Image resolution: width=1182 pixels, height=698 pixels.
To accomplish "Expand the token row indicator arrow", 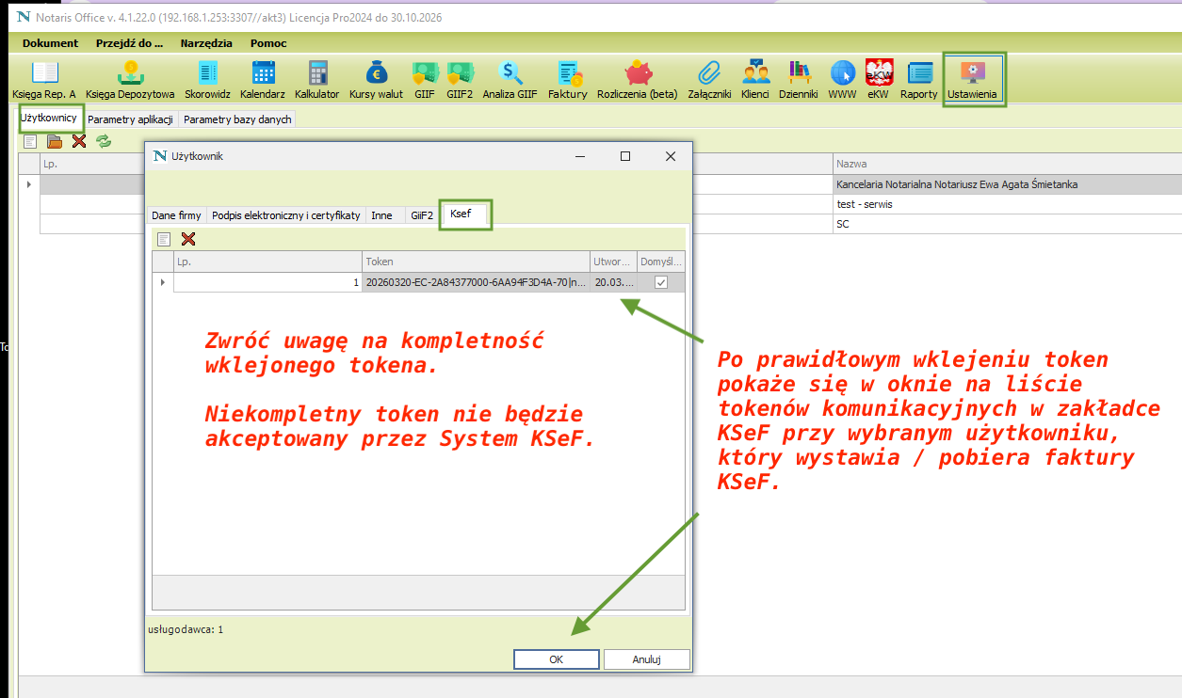I will [163, 282].
